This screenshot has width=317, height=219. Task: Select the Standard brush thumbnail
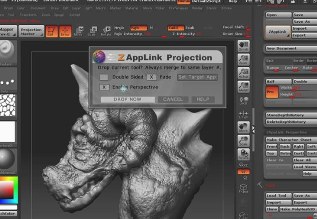pos(7,52)
